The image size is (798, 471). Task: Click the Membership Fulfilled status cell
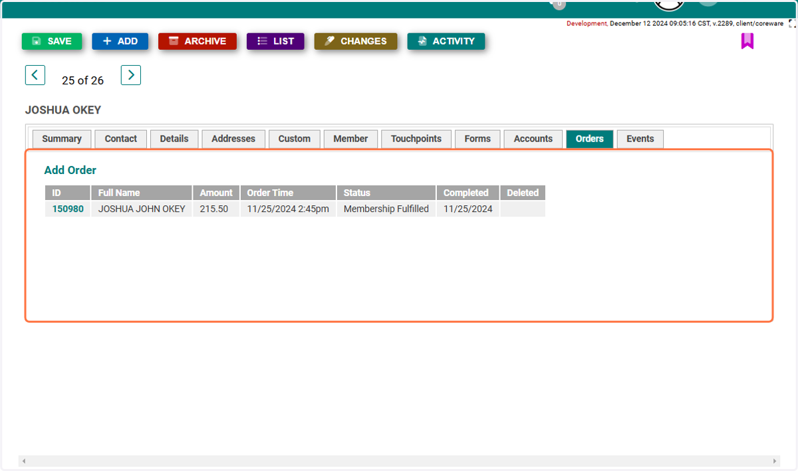point(386,209)
